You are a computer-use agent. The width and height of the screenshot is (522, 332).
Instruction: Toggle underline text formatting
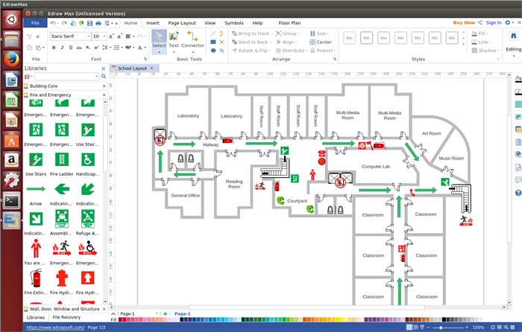(72, 48)
